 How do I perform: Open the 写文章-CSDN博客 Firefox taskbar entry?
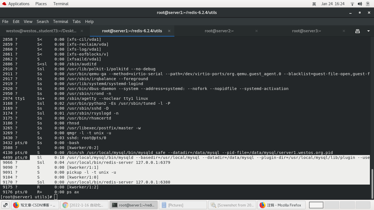point(35,205)
